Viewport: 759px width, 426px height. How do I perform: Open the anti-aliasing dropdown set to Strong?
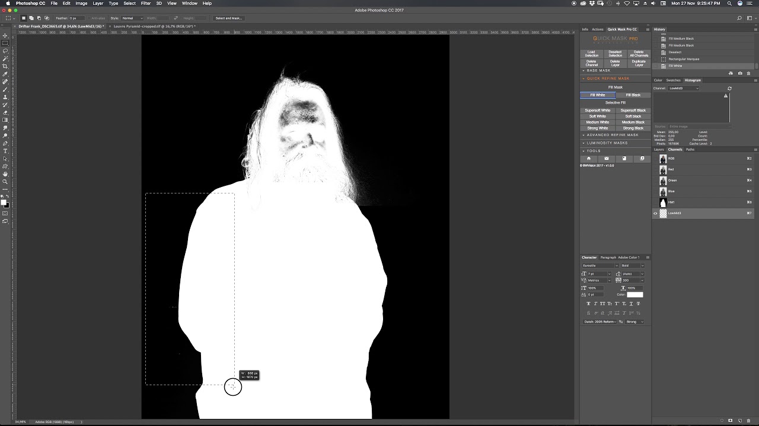click(x=634, y=322)
